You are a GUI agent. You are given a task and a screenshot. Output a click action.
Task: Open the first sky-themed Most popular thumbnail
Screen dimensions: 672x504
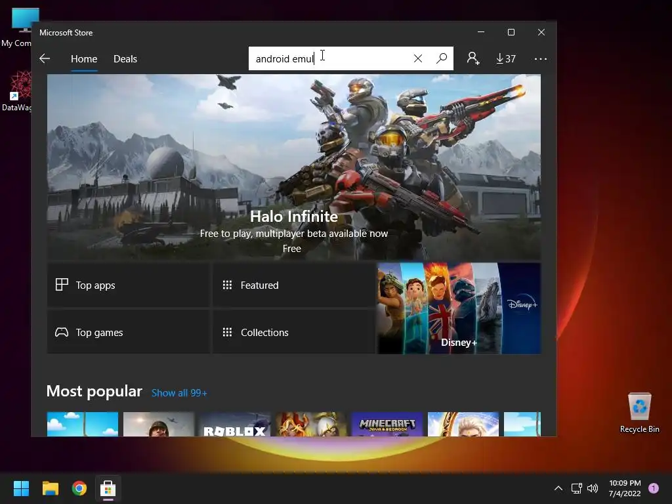tap(82, 425)
